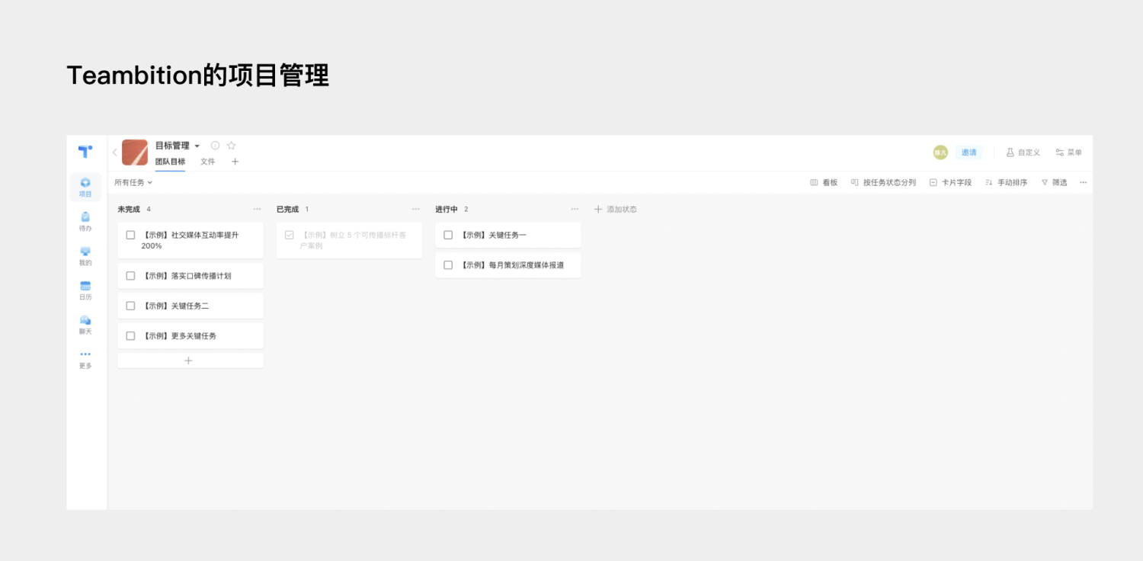Click the 已完成 column header

287,209
